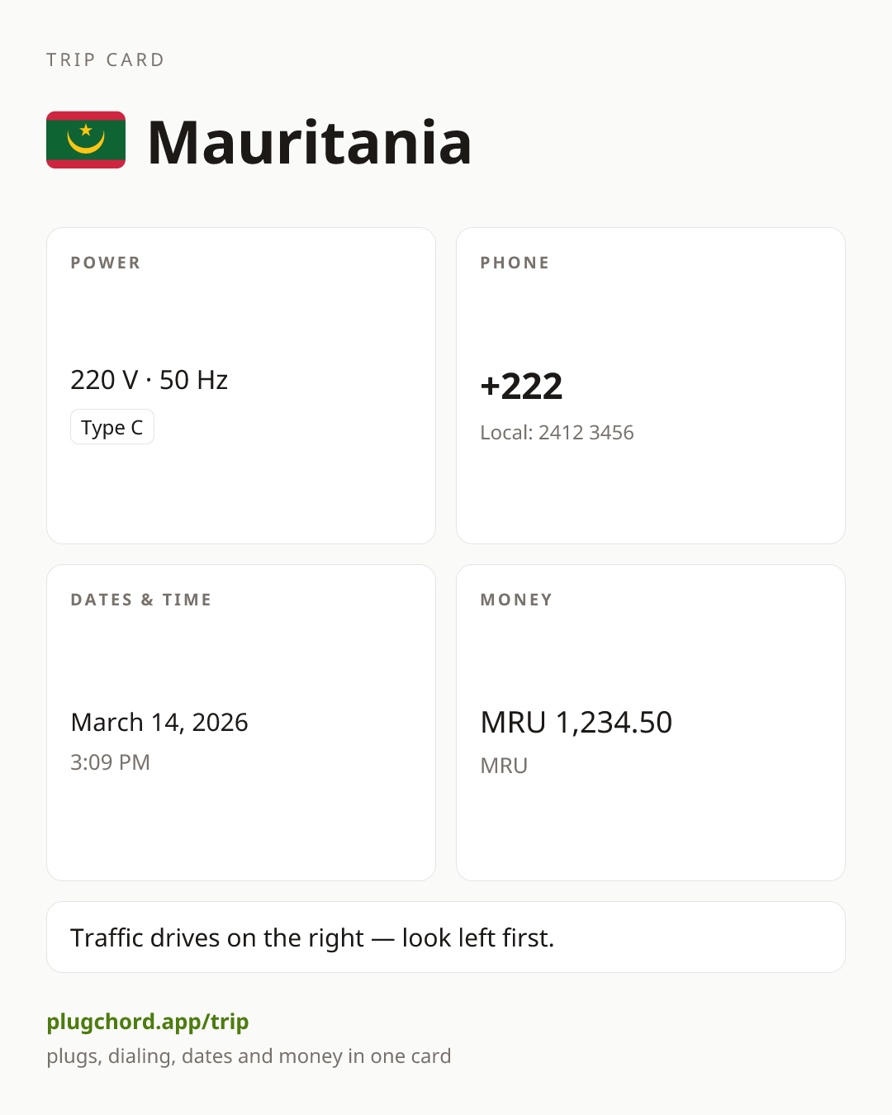
Task: Click the POWER card header
Action: click(106, 263)
